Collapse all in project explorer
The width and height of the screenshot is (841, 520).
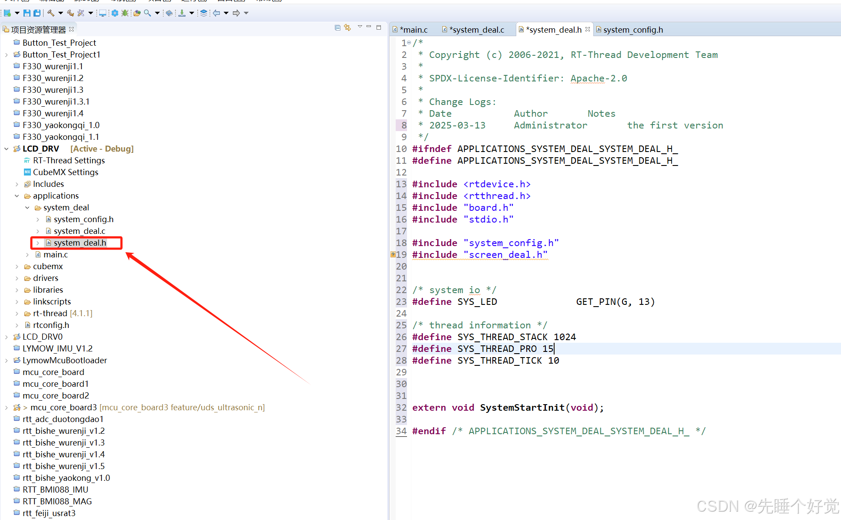coord(337,27)
